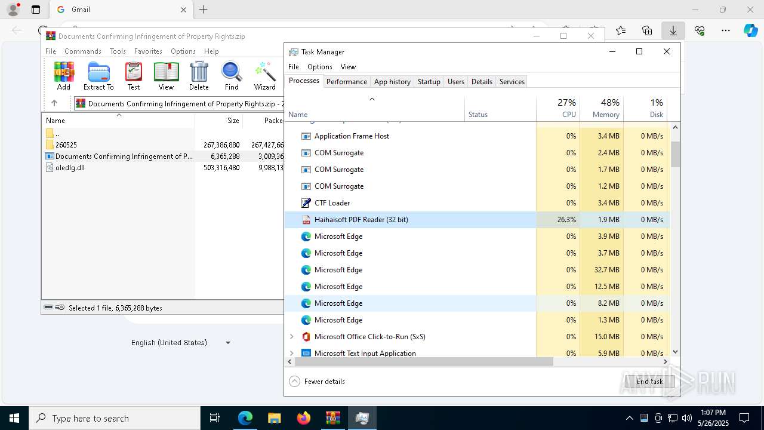Open the WinRAR File menu
The width and height of the screenshot is (764, 430).
click(51, 51)
